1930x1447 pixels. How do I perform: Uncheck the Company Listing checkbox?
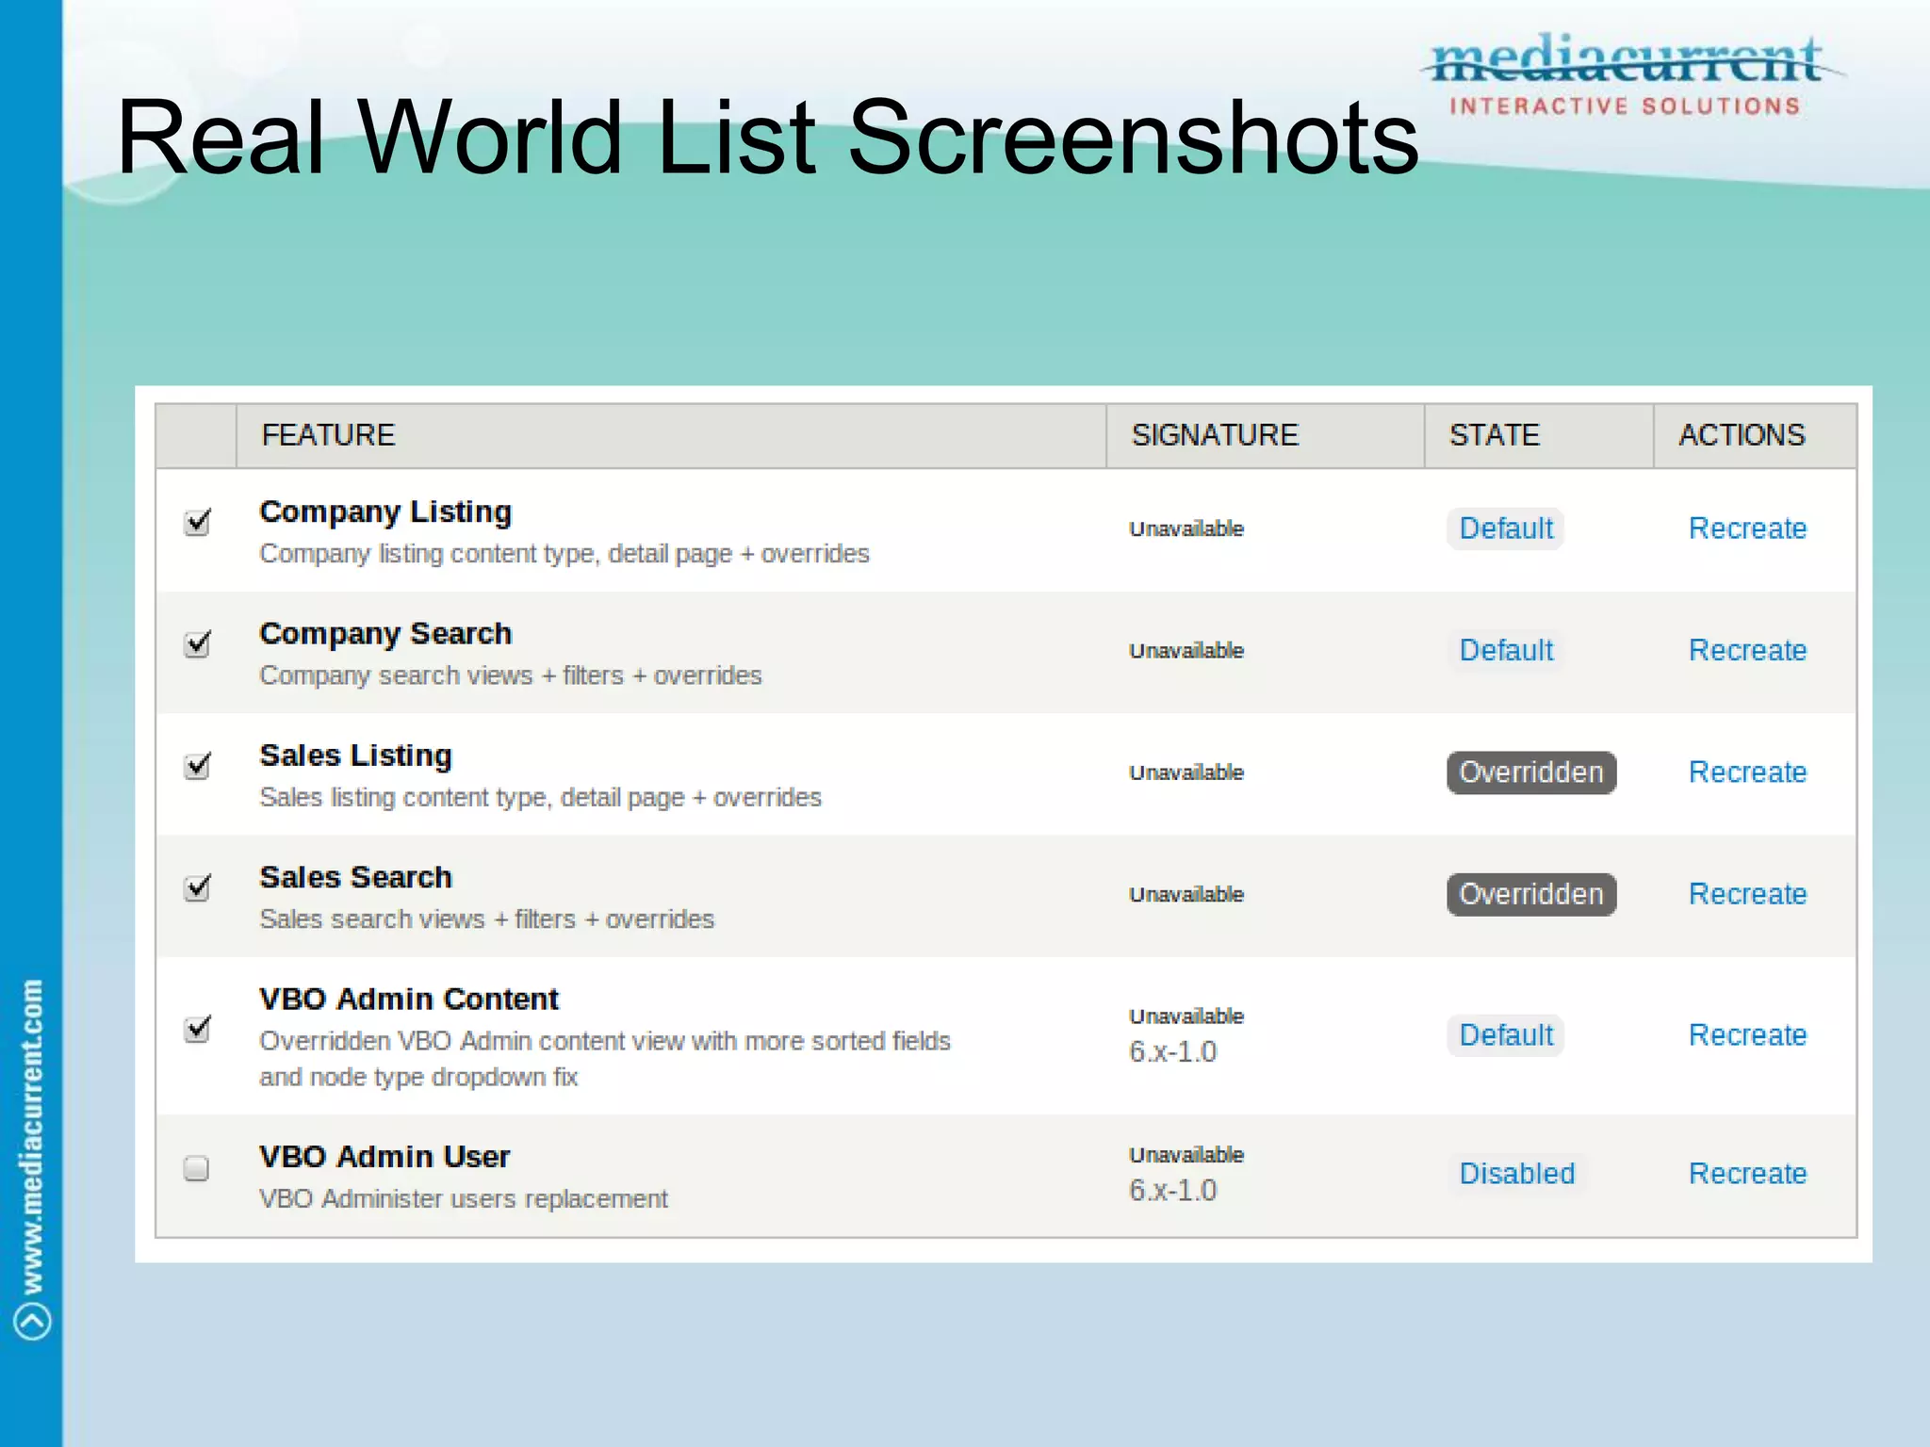197,522
